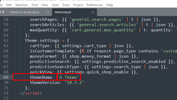Click line number 66 in gutter
Viewport: 177px width, 100px height.
point(6,62)
